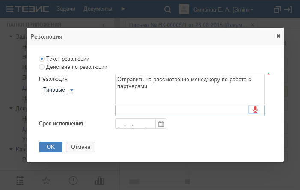Open the calendar date picker icon

coord(161,124)
